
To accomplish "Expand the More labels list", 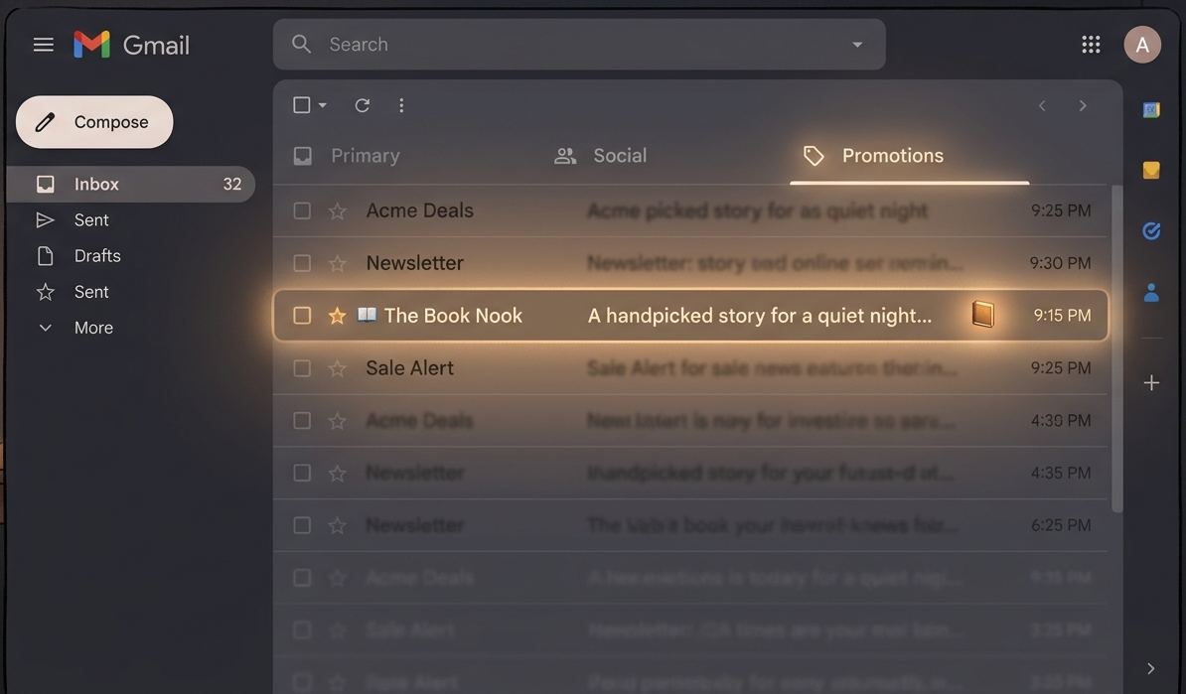I will pyautogui.click(x=74, y=328).
